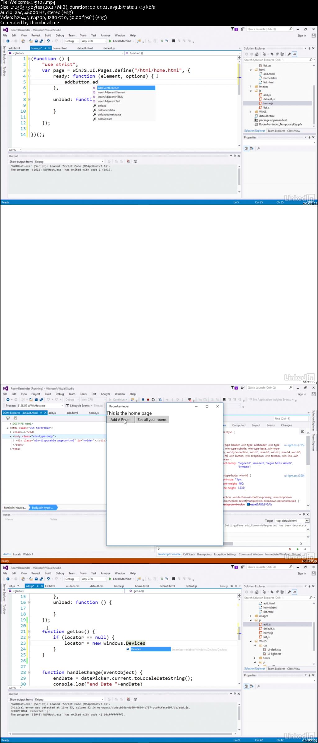Image resolution: width=318 pixels, height=743 pixels.
Task: Open the Exception Settings tab
Action: (x=225, y=554)
